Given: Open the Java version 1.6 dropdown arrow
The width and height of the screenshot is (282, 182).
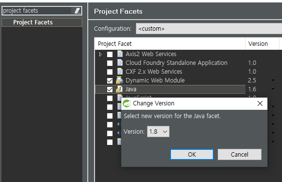Looking at the screenshot, I should click(273, 89).
